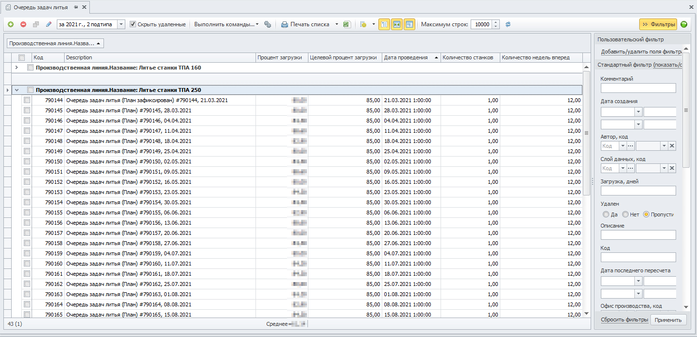Screen dimensions: 697x337
Task: Click the duplicate record icon
Action: pyautogui.click(x=36, y=24)
